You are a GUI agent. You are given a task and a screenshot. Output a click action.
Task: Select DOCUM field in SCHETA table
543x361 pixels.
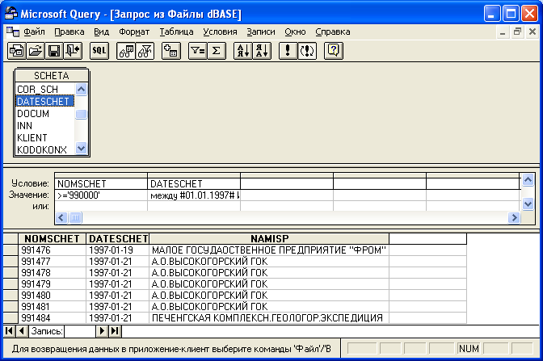point(45,114)
